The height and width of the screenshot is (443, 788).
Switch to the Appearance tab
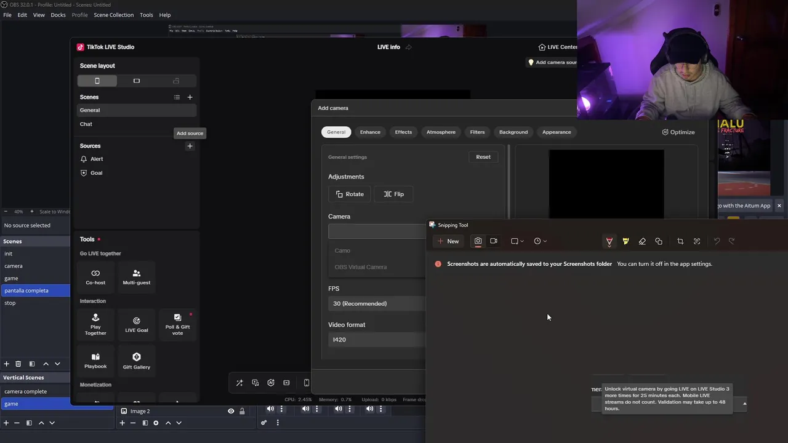coord(557,132)
